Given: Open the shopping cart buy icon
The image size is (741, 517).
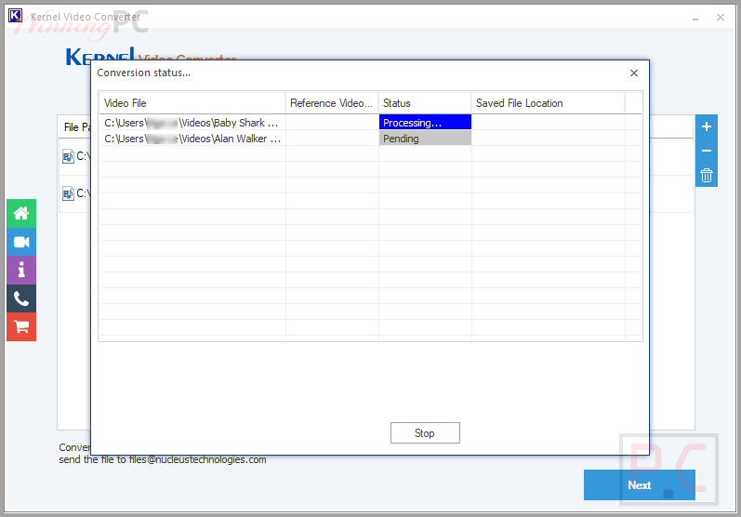Looking at the screenshot, I should point(21,326).
